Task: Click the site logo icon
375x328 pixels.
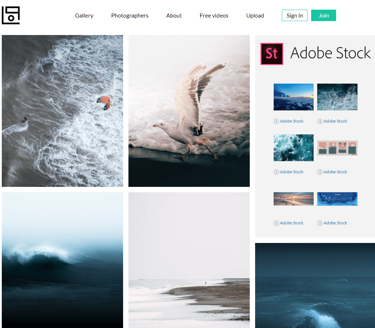Action: (11, 15)
